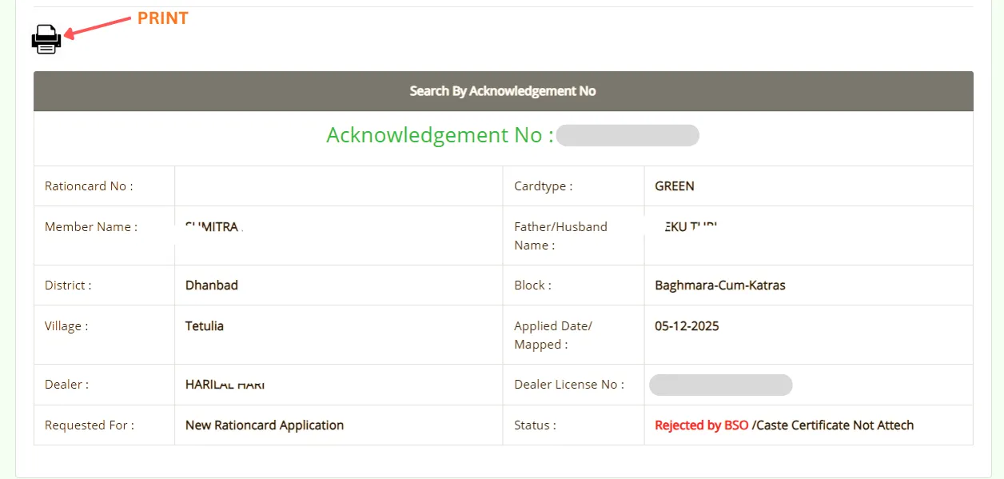Viewport: 1004px width, 479px height.
Task: Click the Baghmara-Cum-Katras block value
Action: click(x=718, y=285)
